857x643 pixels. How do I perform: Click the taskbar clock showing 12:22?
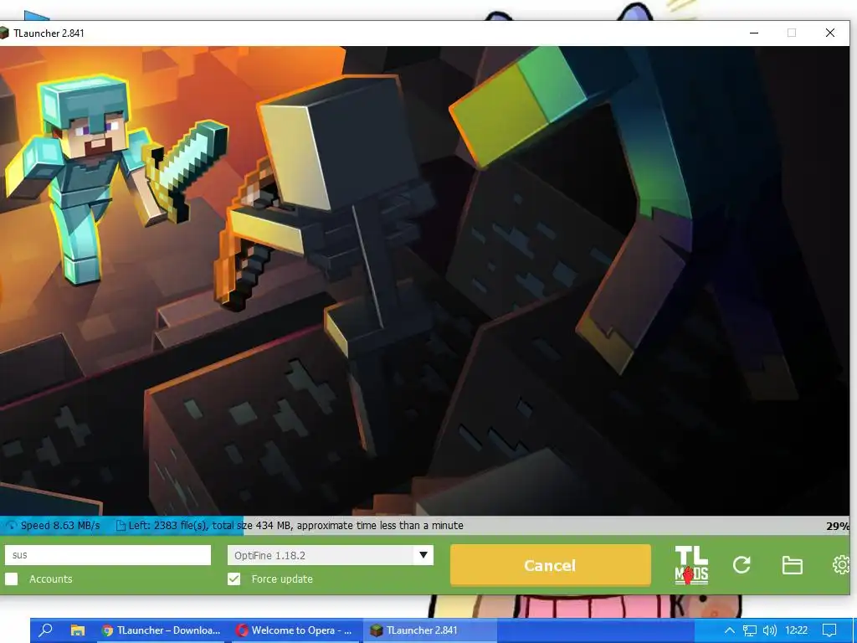(x=797, y=630)
